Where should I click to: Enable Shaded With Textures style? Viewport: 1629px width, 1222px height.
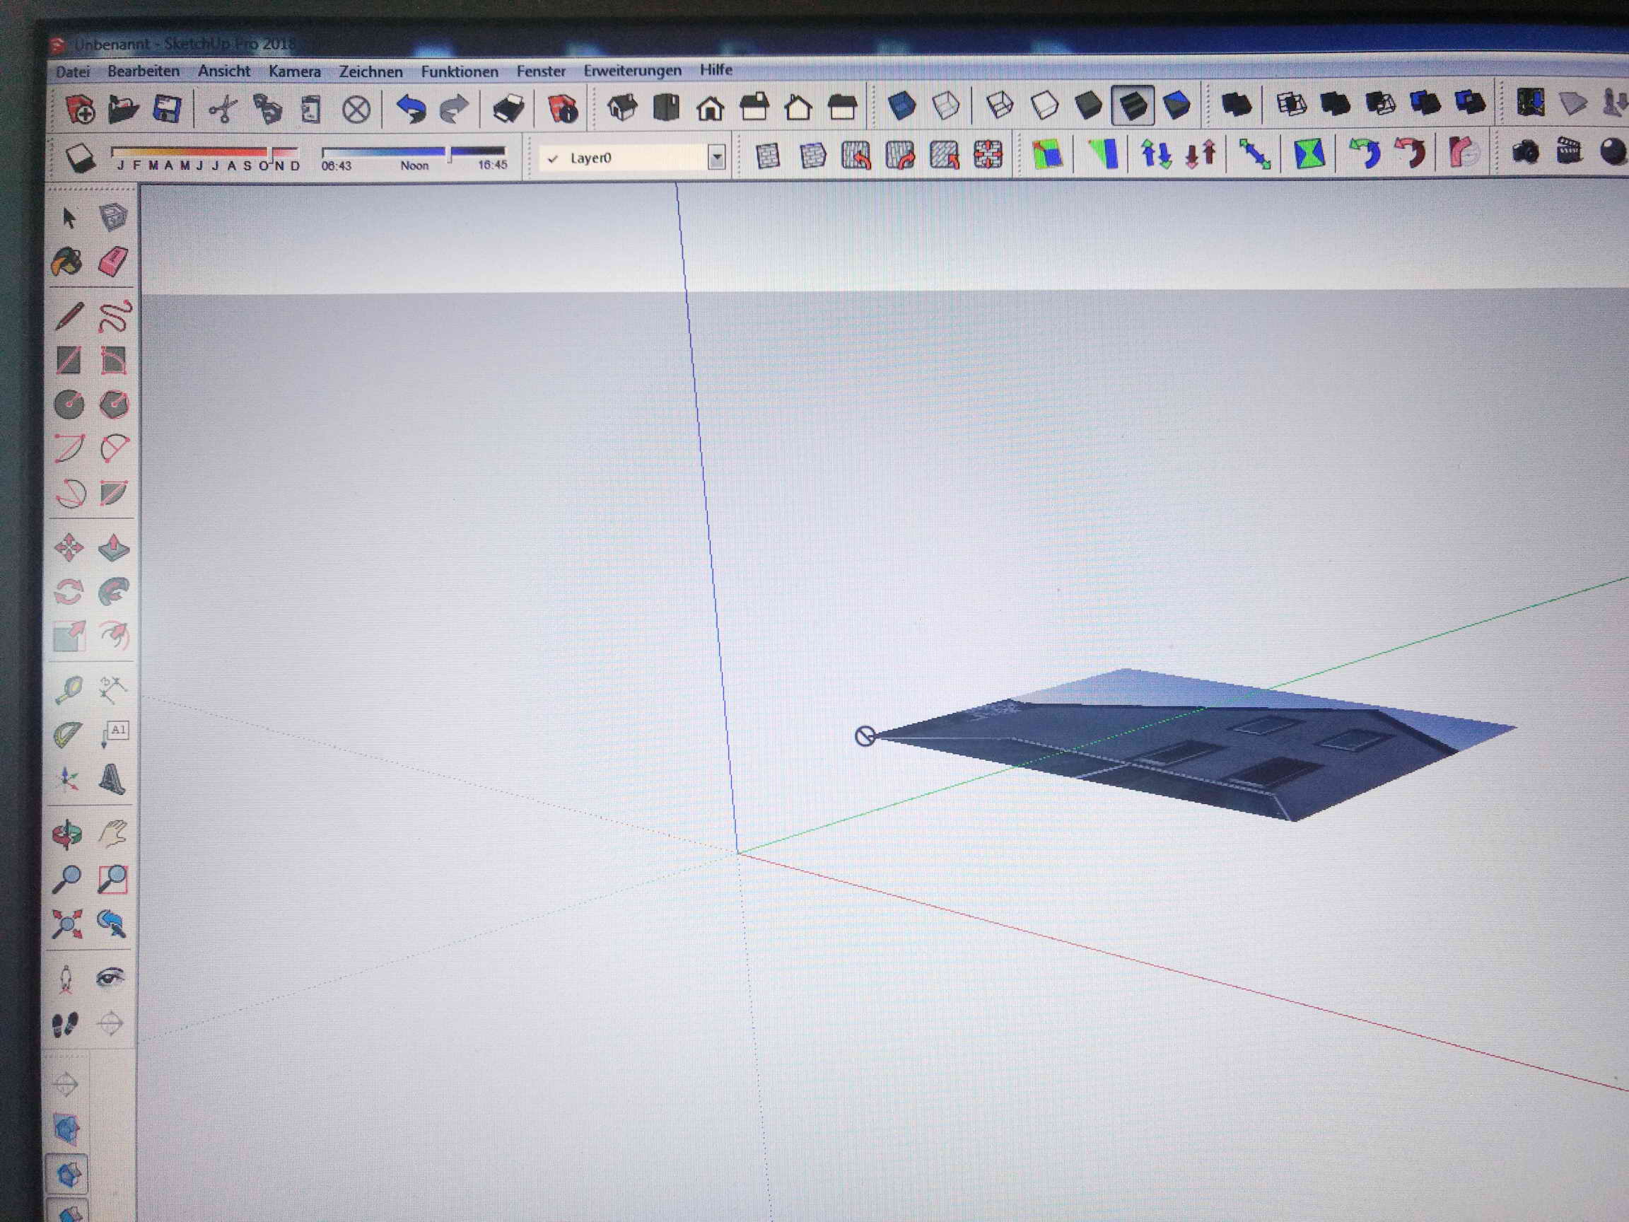coord(1133,105)
